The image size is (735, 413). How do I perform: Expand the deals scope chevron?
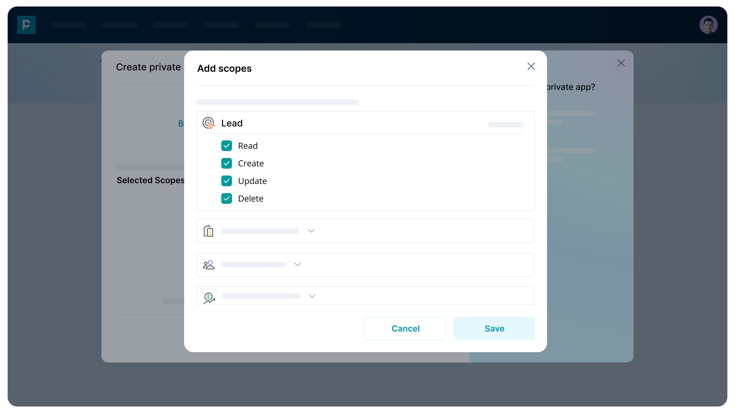click(x=312, y=296)
